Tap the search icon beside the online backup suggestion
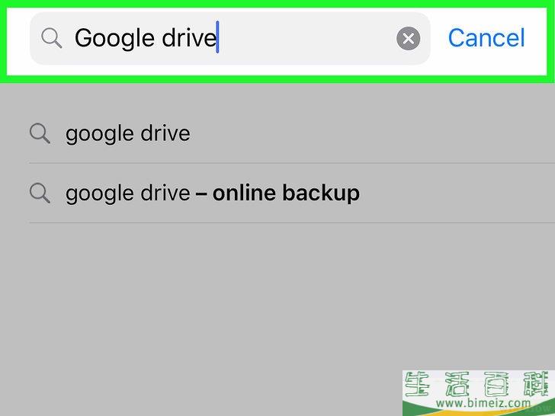This screenshot has height=416, width=555. coord(40,194)
